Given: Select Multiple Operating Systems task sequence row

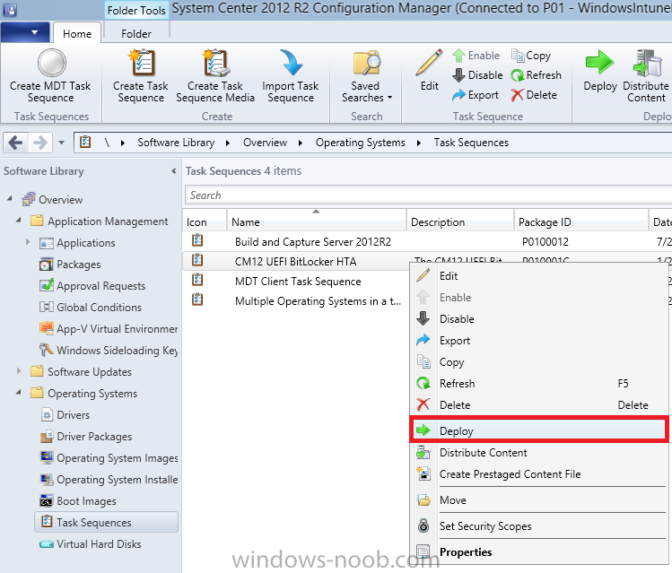Looking at the screenshot, I should coord(296,300).
